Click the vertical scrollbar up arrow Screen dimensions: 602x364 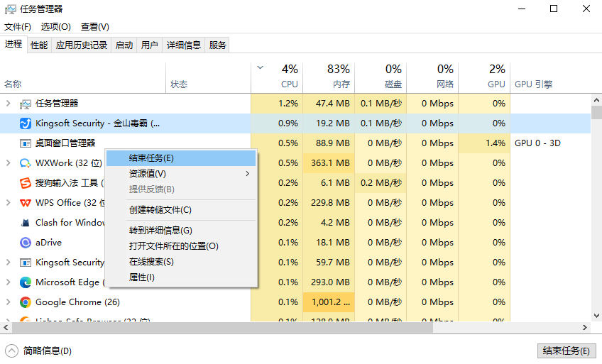(596, 101)
